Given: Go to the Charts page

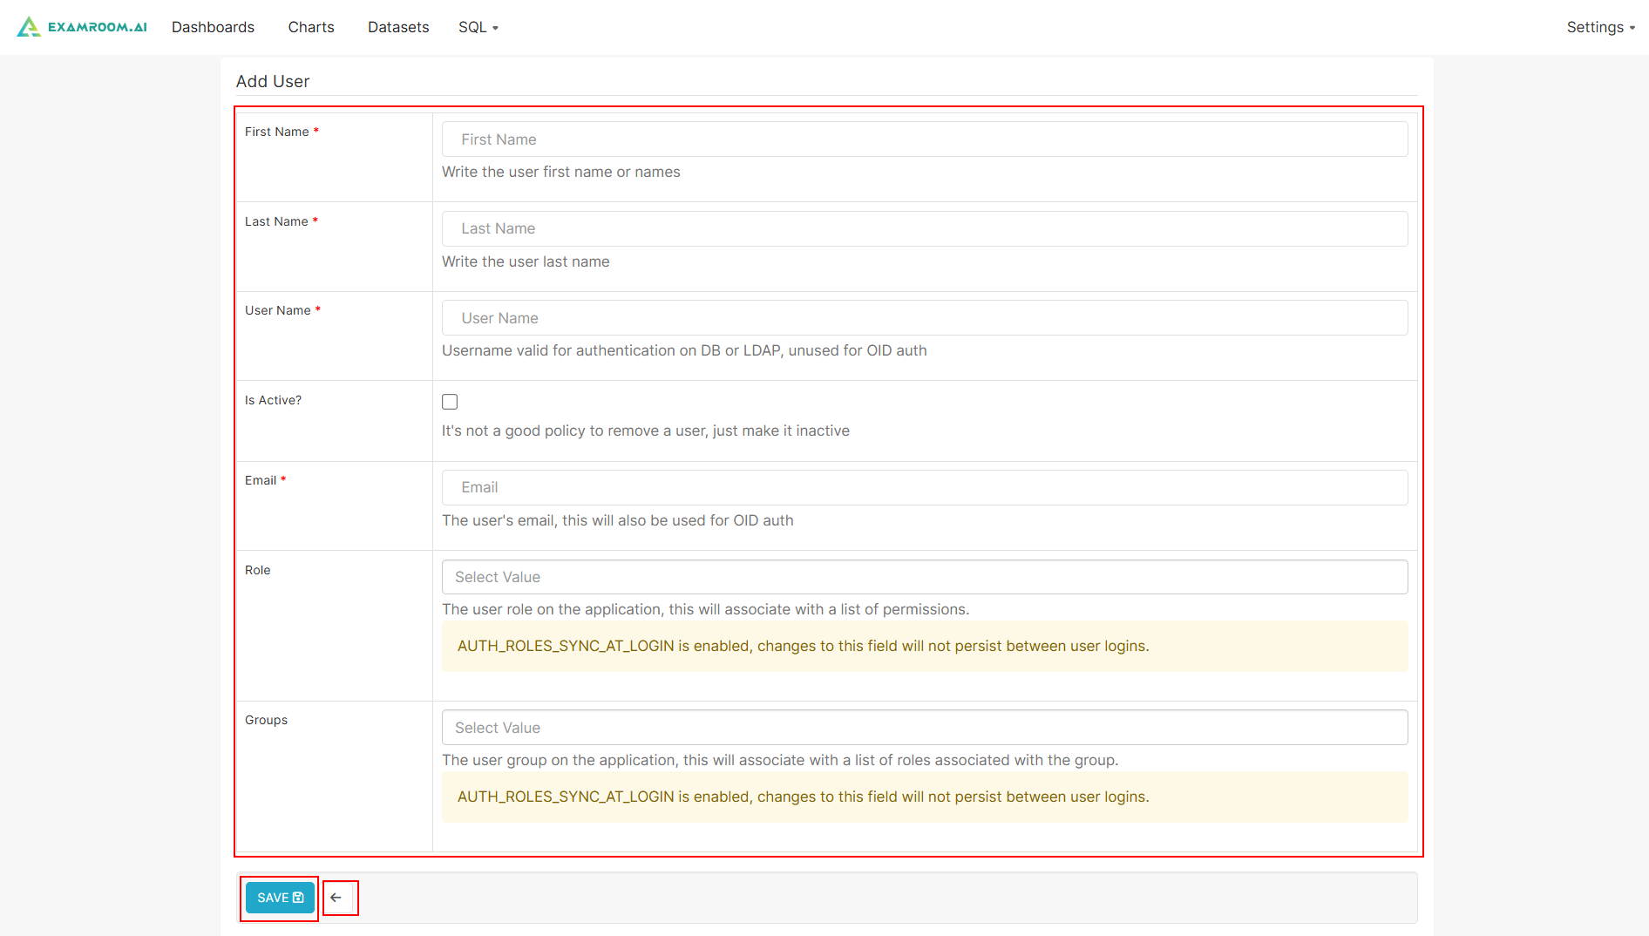Looking at the screenshot, I should (x=311, y=27).
